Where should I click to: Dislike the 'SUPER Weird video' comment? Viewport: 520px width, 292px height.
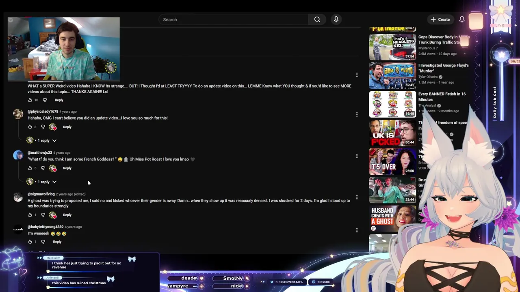tap(45, 100)
